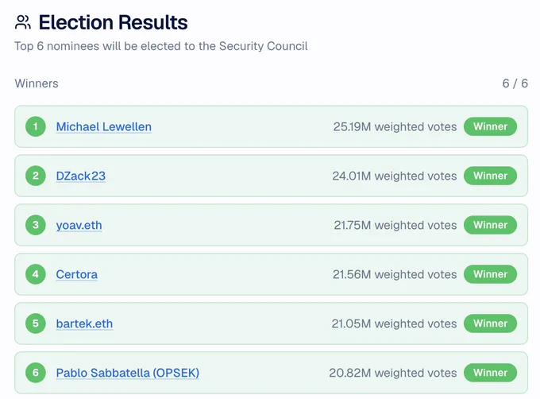Click rank 6 green circle badge

click(36, 373)
